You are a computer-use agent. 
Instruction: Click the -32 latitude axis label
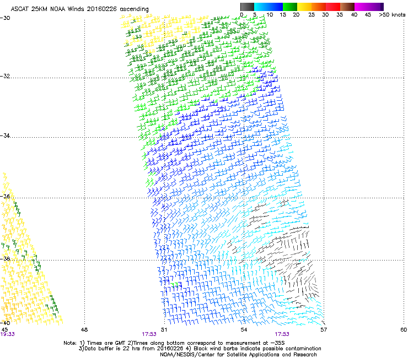click(5, 76)
